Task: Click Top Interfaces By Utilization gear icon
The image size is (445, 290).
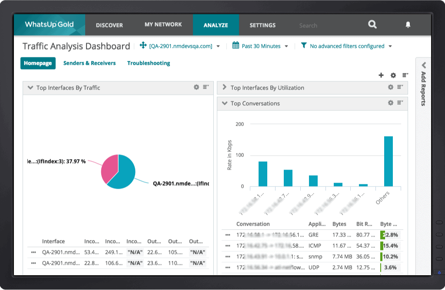Action: (391, 87)
